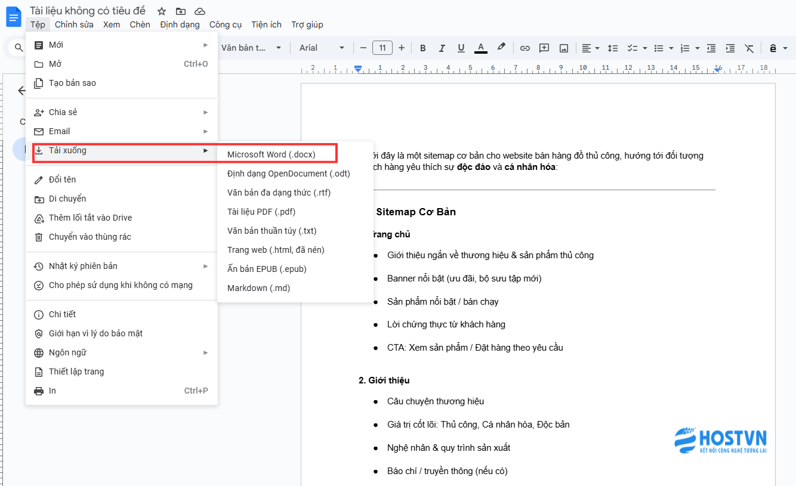Select Giới hạn vì lý do bảo mật
The height and width of the screenshot is (486, 796).
tap(122, 333)
